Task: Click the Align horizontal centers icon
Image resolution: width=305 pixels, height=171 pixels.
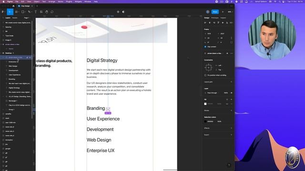Action: coord(210,23)
